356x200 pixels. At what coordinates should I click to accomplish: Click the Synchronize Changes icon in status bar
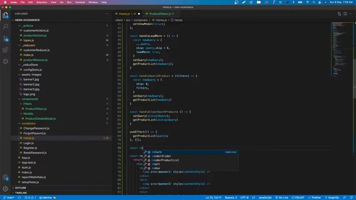pos(19,198)
